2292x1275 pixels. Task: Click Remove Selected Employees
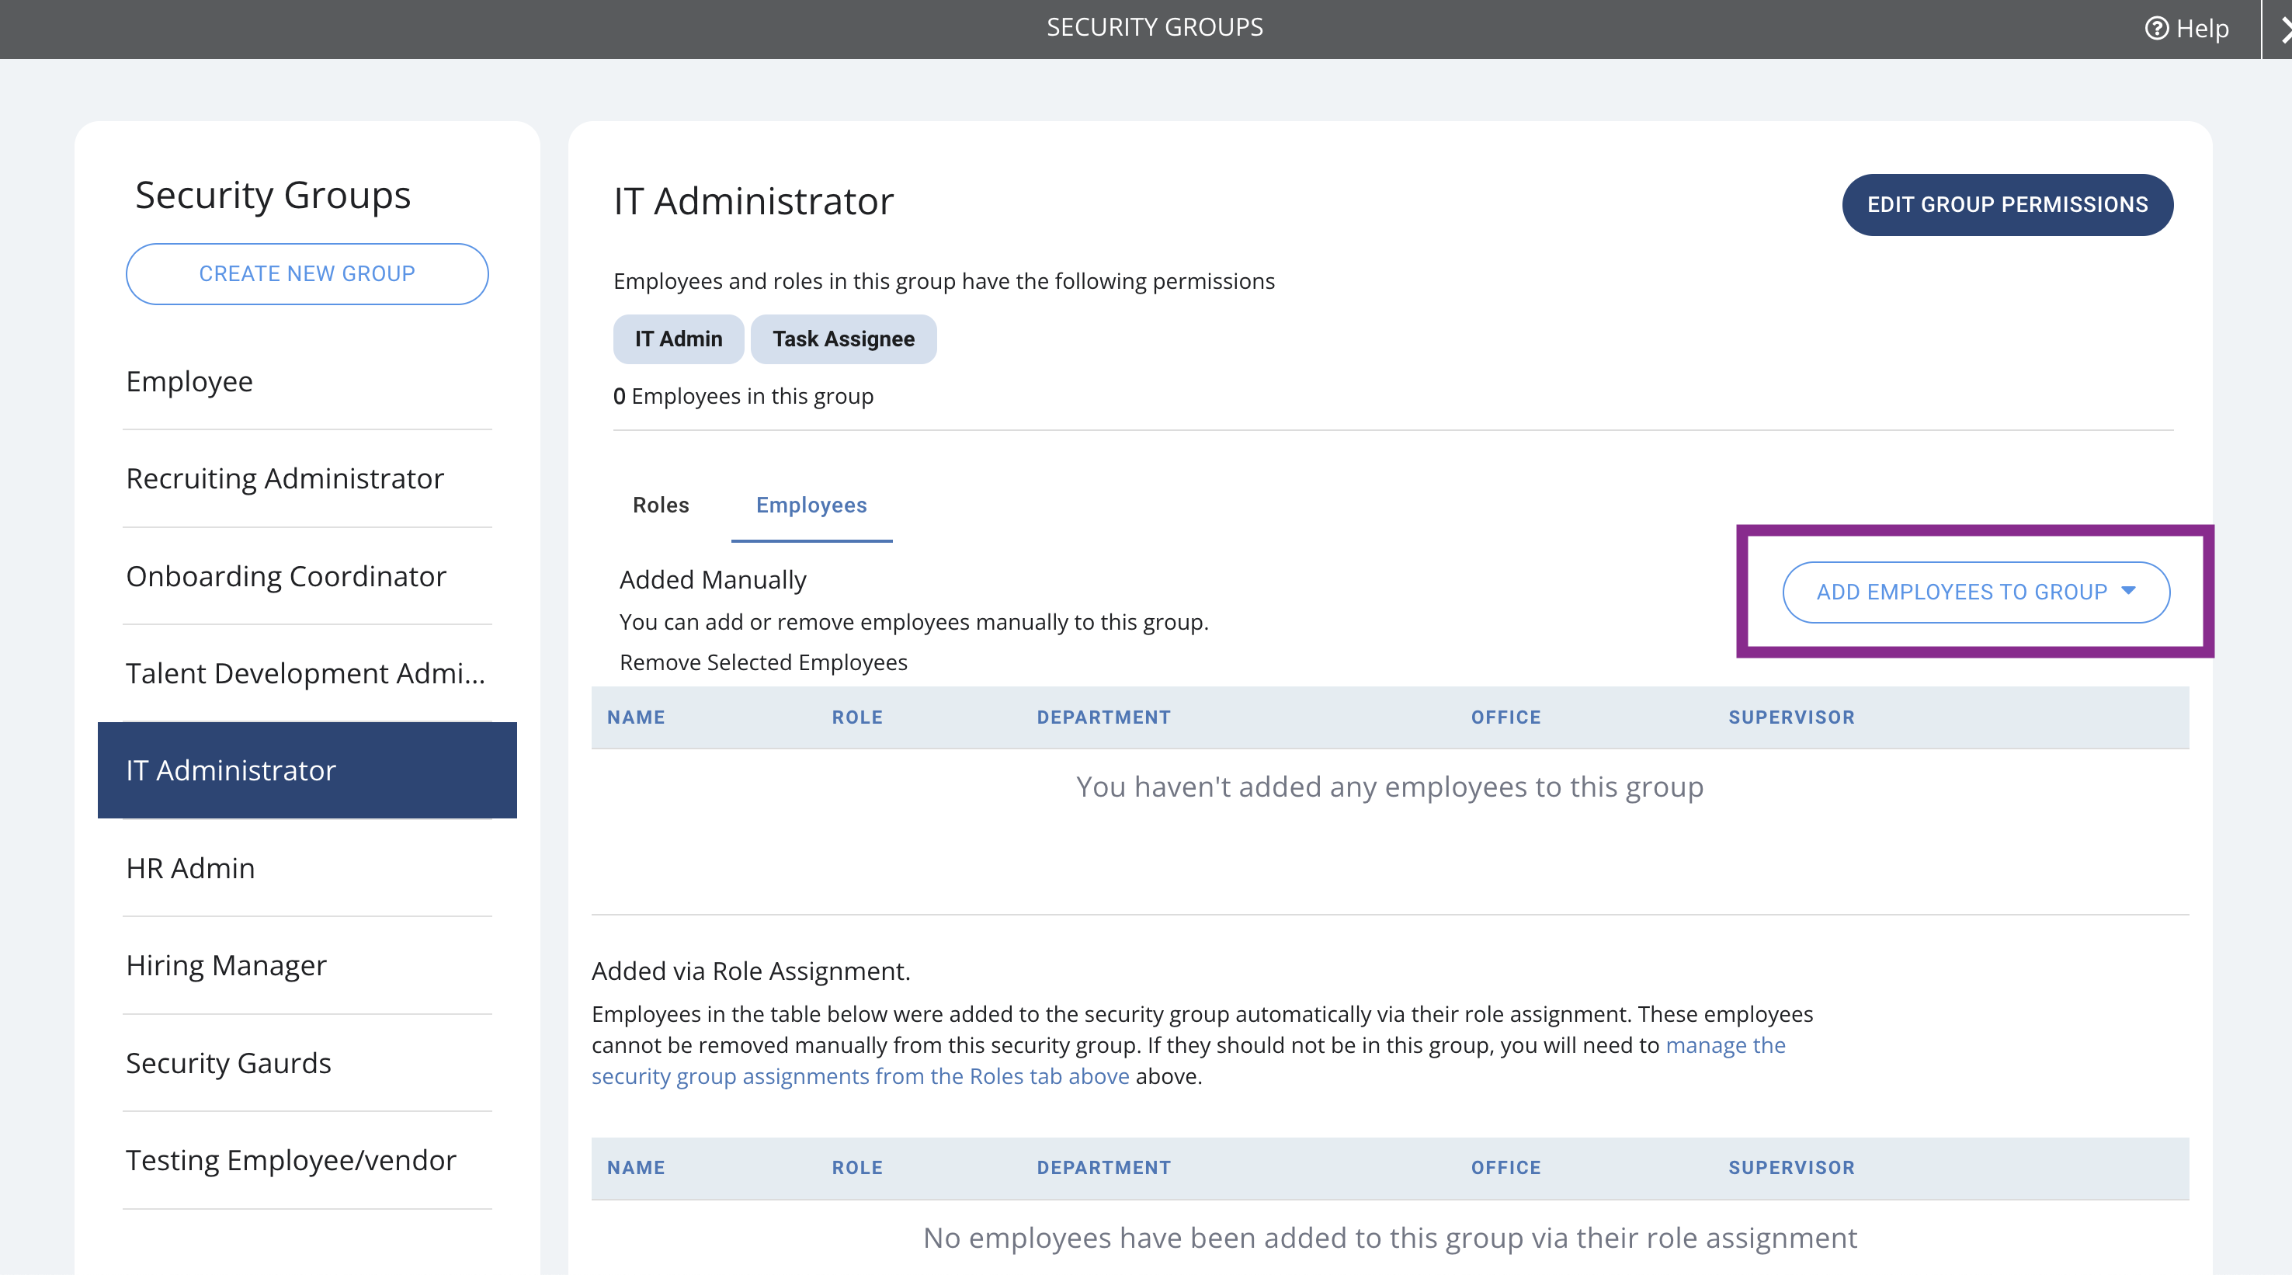tap(763, 663)
